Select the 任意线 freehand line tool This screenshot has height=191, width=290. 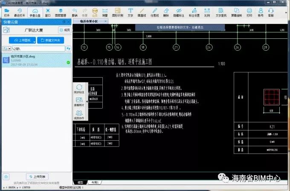[x=155, y=12]
